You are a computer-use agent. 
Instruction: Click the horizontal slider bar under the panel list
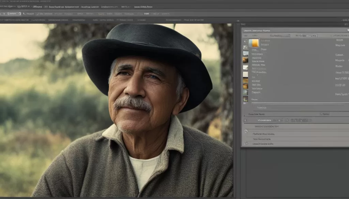[299, 103]
